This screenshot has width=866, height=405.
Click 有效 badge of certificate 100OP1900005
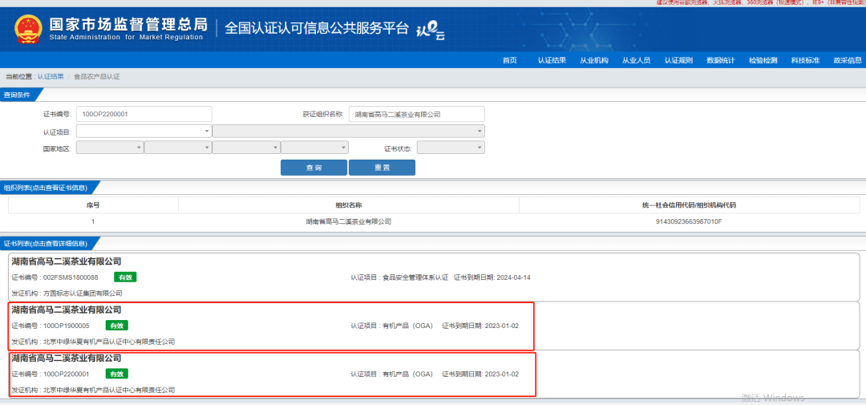[117, 326]
